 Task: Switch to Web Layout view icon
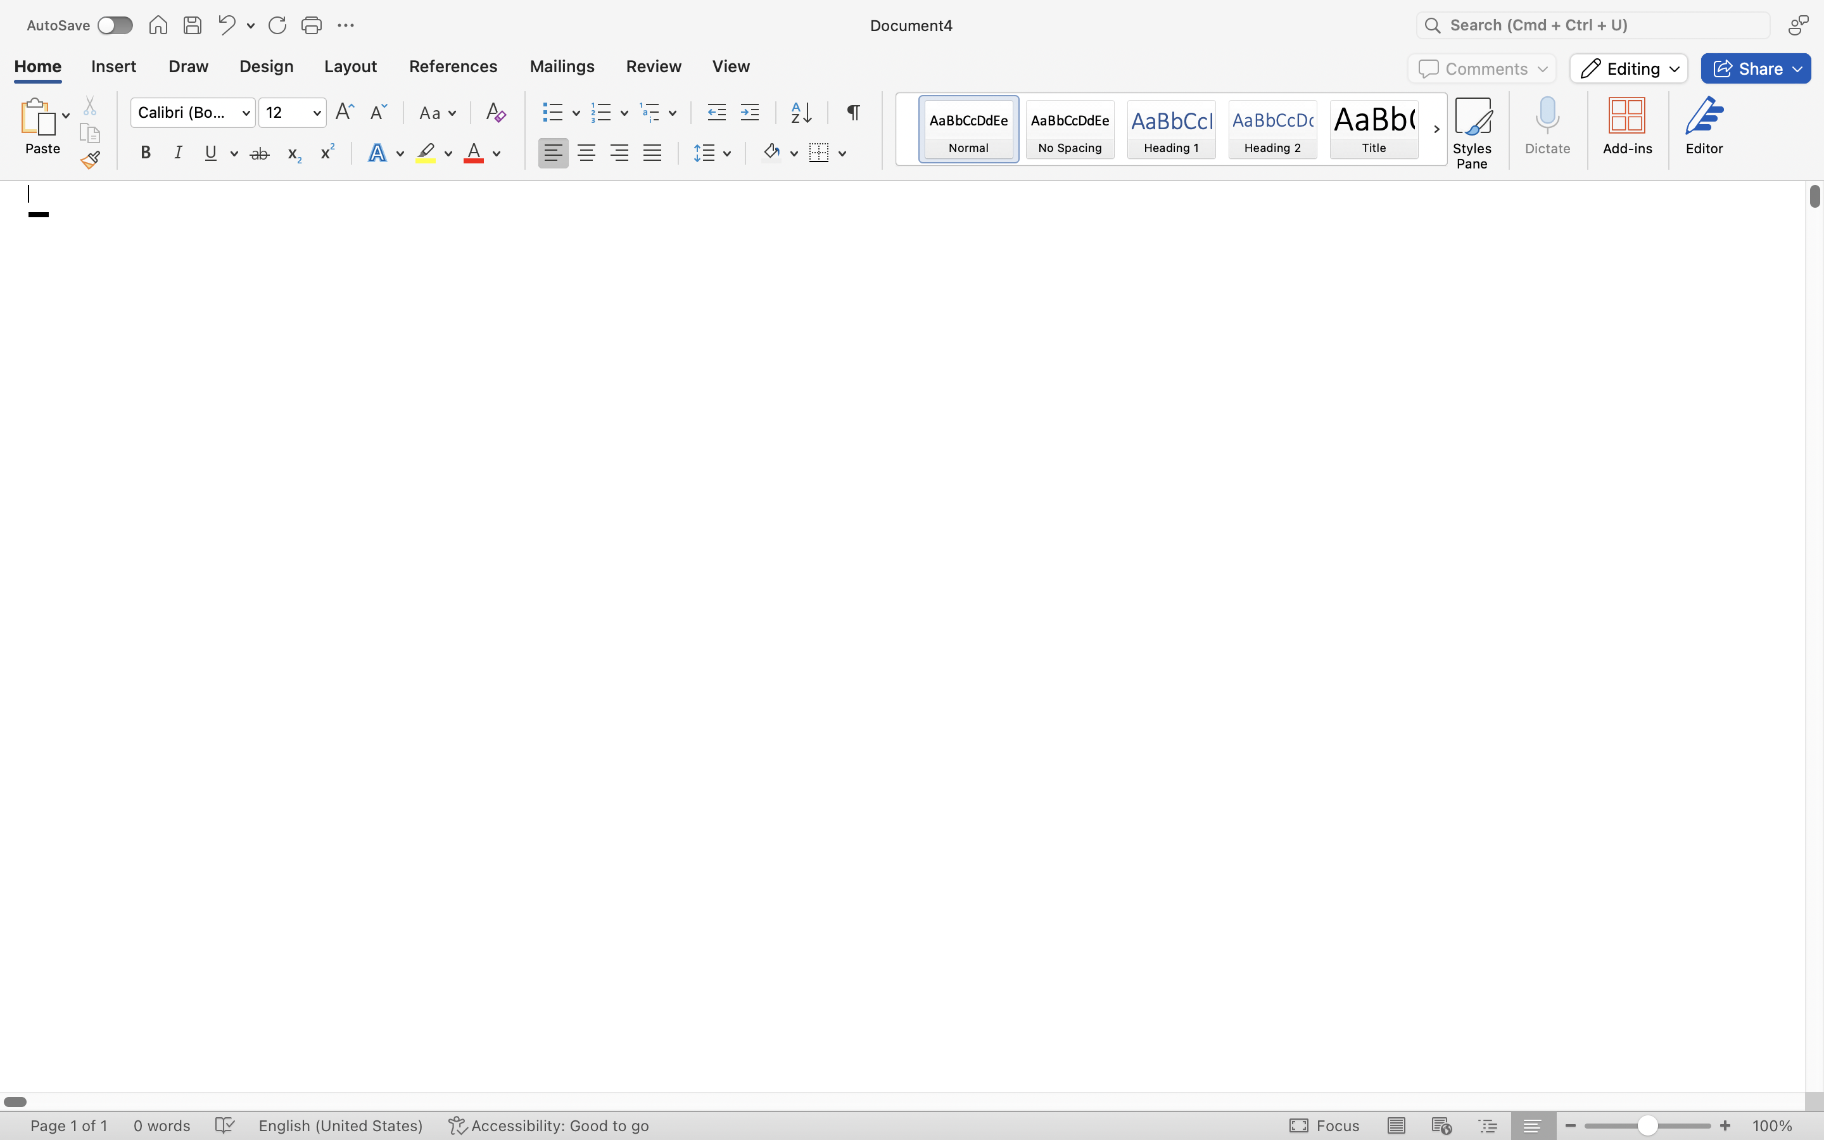point(1441,1125)
